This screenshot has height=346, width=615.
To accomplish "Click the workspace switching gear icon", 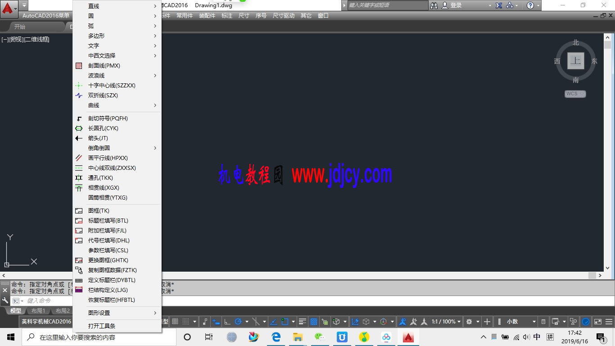I will click(x=469, y=321).
